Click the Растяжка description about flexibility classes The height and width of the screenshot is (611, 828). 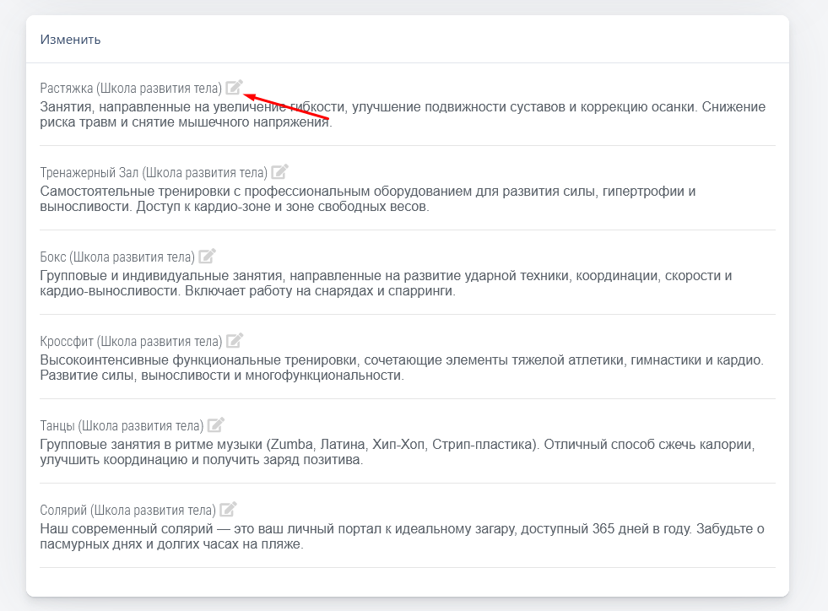coord(403,115)
